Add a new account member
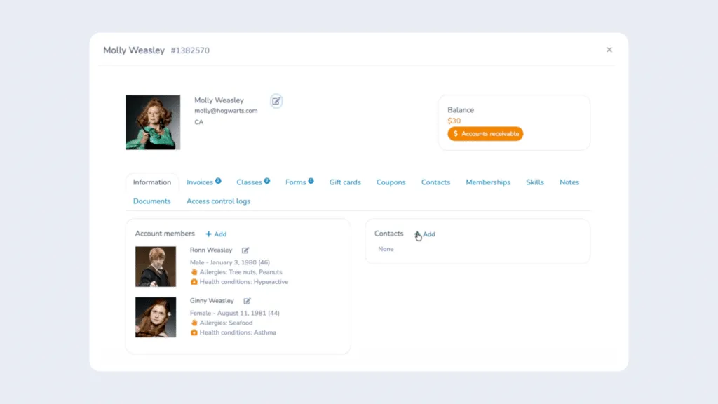 coord(216,234)
